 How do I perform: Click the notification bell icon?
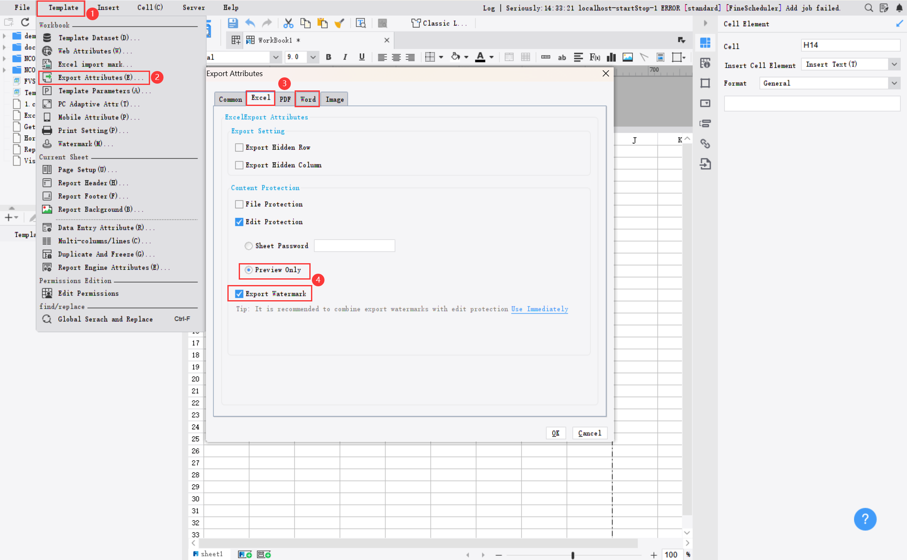(899, 8)
